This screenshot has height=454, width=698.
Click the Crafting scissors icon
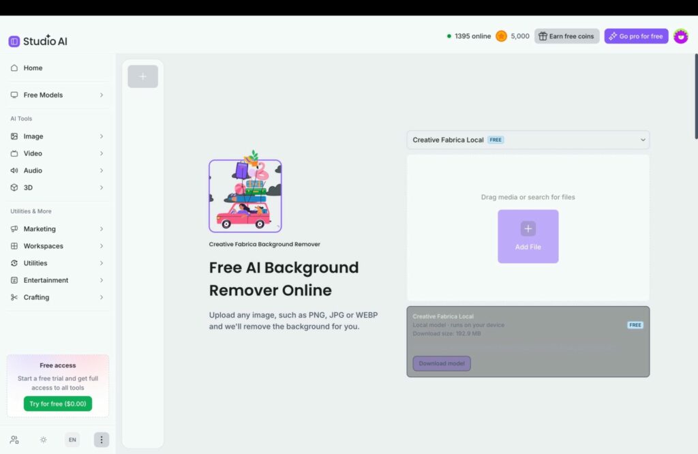[14, 297]
